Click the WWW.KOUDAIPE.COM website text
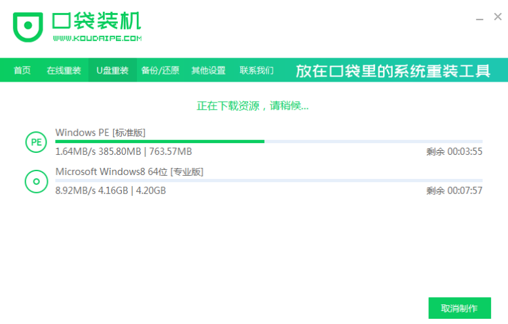508x324 pixels. pyautogui.click(x=97, y=39)
